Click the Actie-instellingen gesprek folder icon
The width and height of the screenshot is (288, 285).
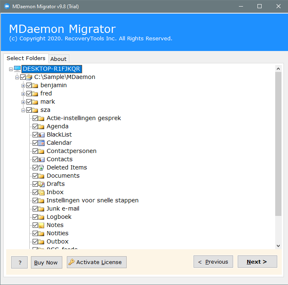(x=41, y=118)
